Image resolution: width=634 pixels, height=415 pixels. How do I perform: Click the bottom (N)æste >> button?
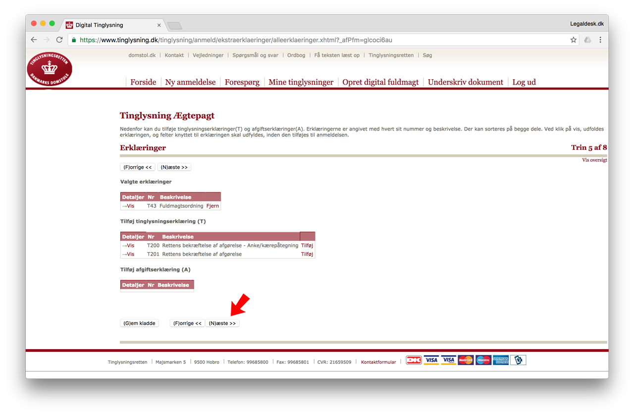[x=222, y=323]
